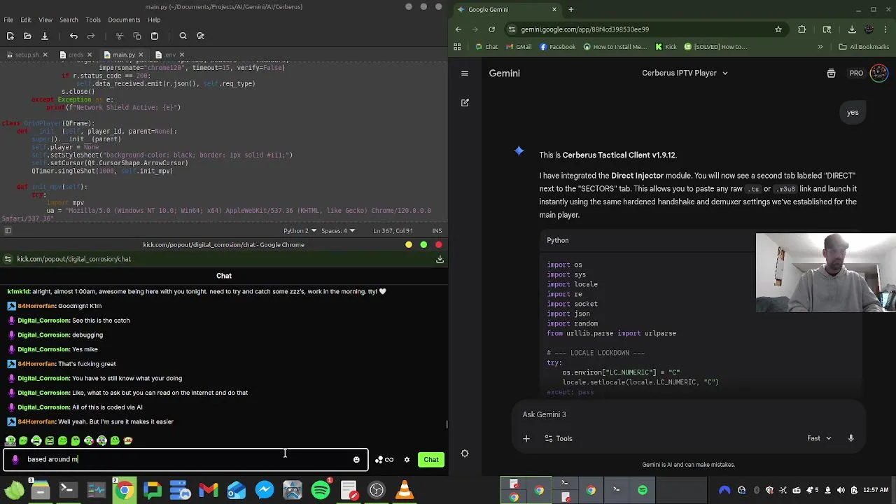Viewport: 896px width, 504px height.
Task: Click the channel points icon beside chat box
Action: pos(384,460)
